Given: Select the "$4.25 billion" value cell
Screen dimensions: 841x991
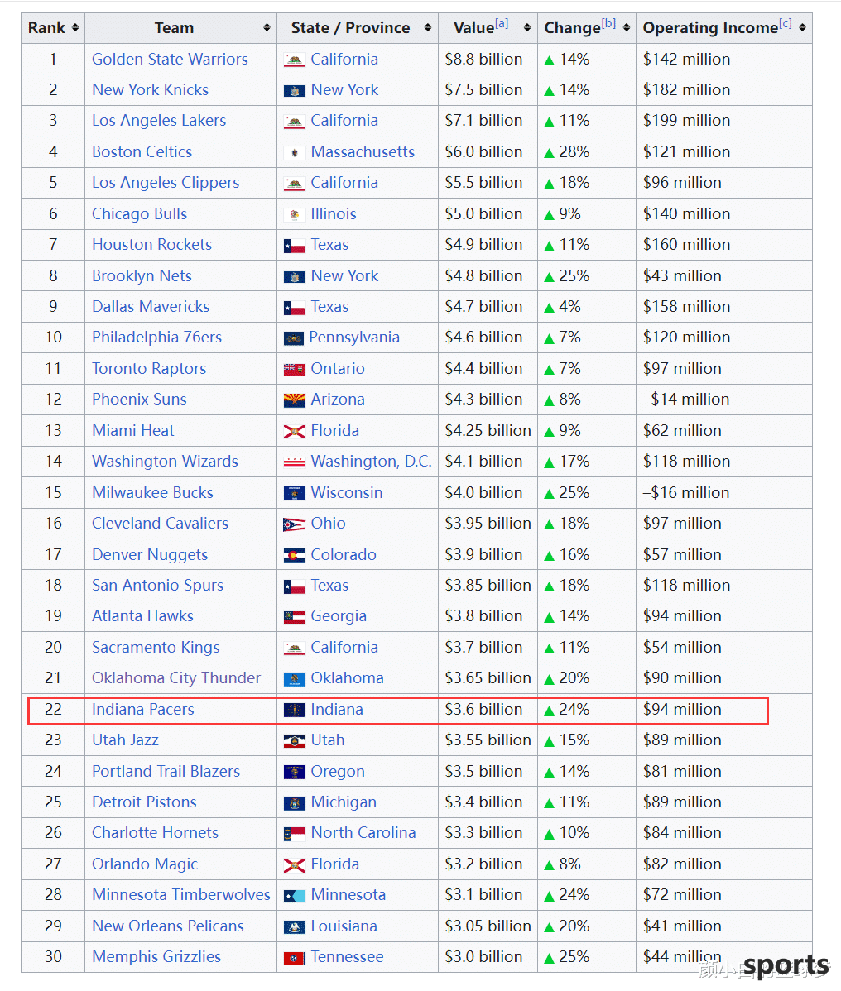Looking at the screenshot, I should pos(488,431).
